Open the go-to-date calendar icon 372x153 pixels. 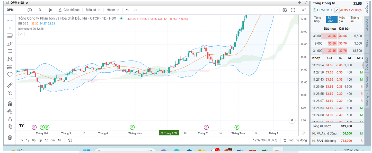pyautogui.click(x=70, y=140)
